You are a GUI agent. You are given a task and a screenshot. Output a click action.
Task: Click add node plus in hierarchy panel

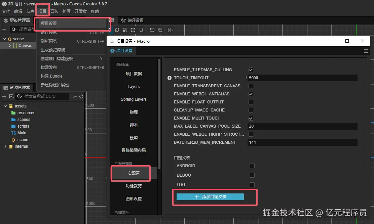4,29
